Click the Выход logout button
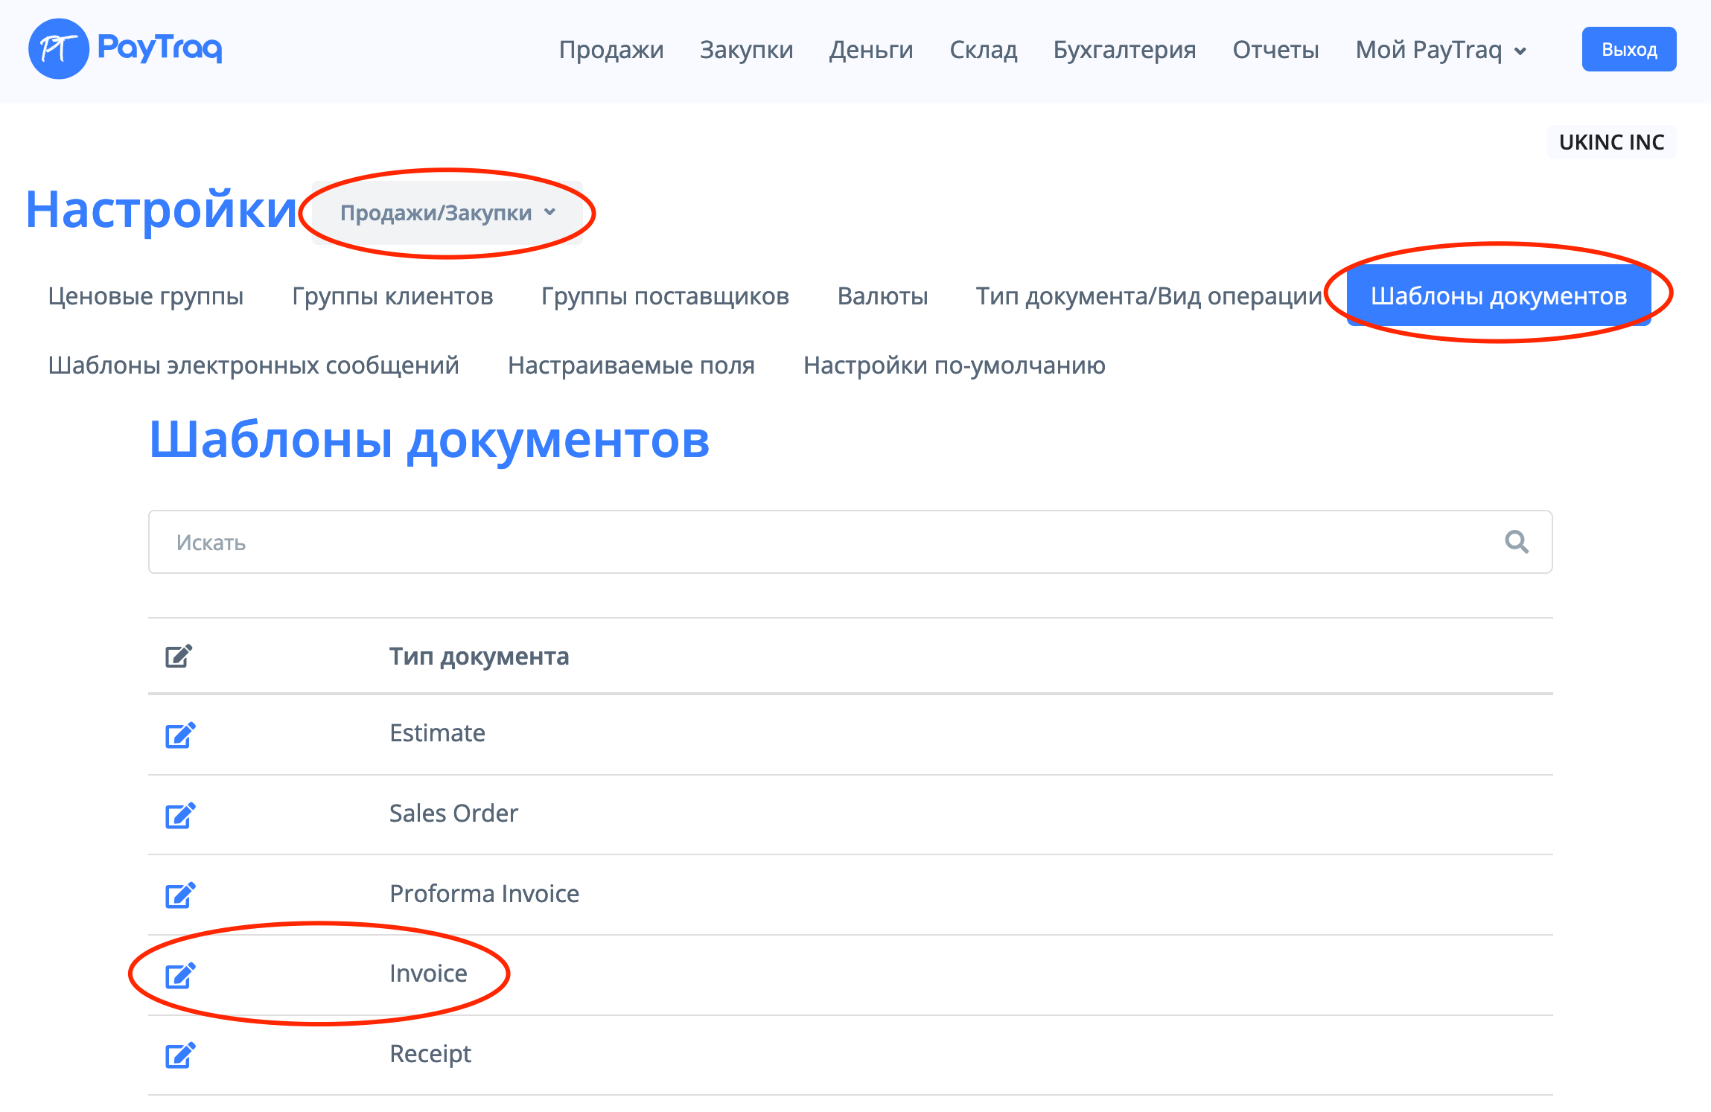This screenshot has height=1112, width=1711. (x=1628, y=50)
